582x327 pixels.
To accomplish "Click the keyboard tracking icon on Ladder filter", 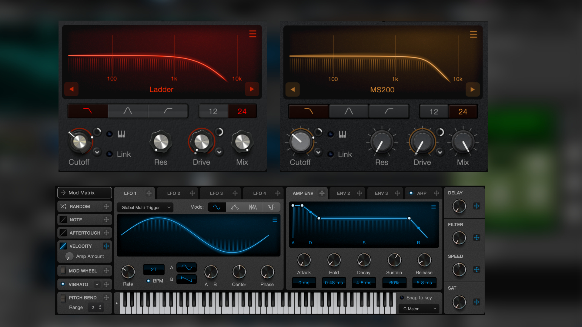I will (121, 134).
